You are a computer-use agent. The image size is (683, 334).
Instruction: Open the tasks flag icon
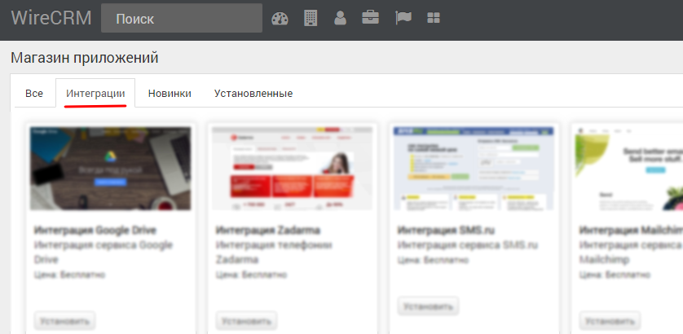click(403, 18)
